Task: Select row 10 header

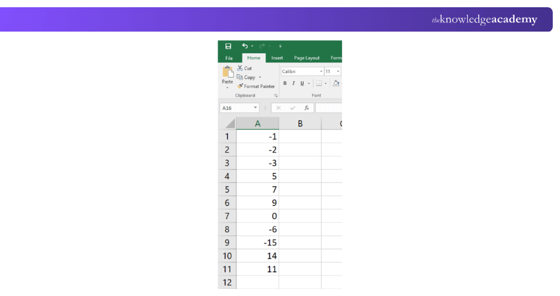Action: point(227,256)
